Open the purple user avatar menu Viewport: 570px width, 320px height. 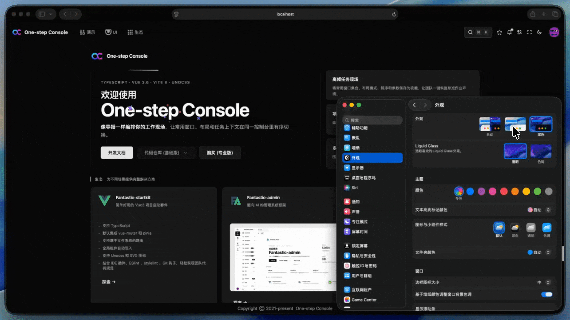[x=554, y=32]
